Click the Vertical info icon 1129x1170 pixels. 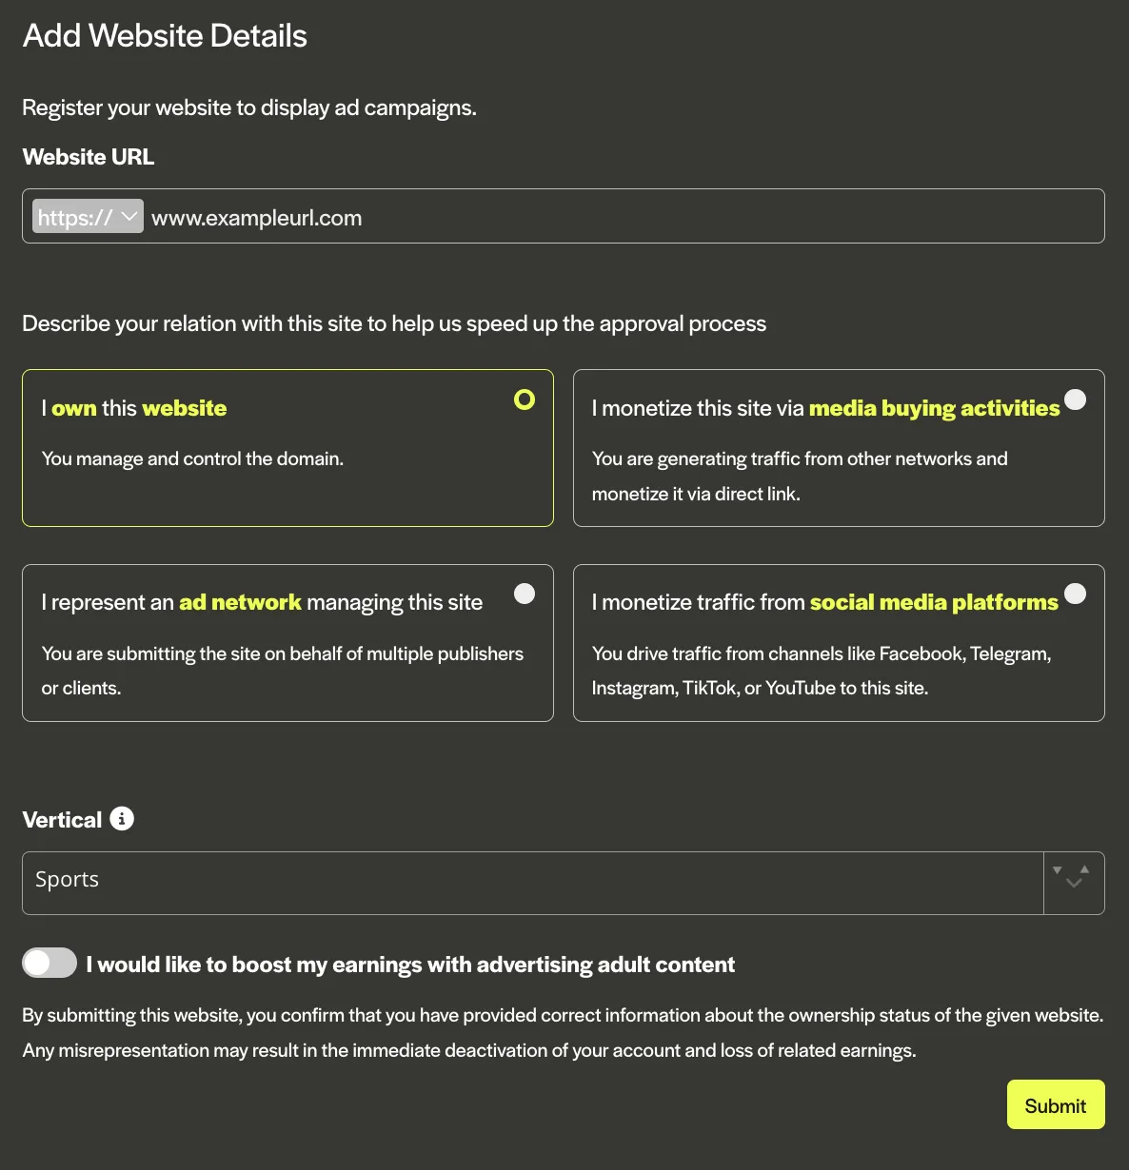click(x=121, y=818)
